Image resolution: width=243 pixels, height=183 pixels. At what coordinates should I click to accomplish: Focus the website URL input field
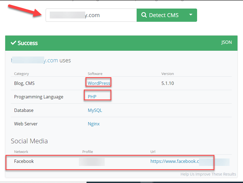[91, 15]
